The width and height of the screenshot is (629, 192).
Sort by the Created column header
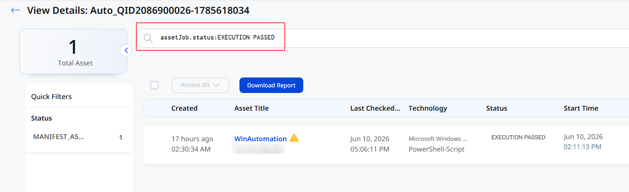[184, 108]
